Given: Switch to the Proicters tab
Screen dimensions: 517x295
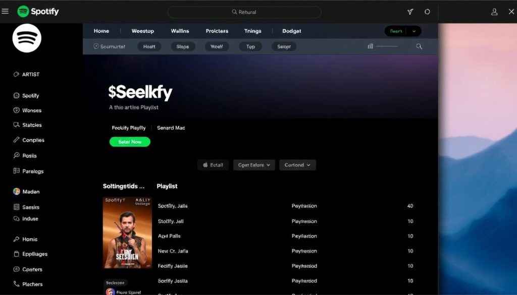Looking at the screenshot, I should click(217, 31).
